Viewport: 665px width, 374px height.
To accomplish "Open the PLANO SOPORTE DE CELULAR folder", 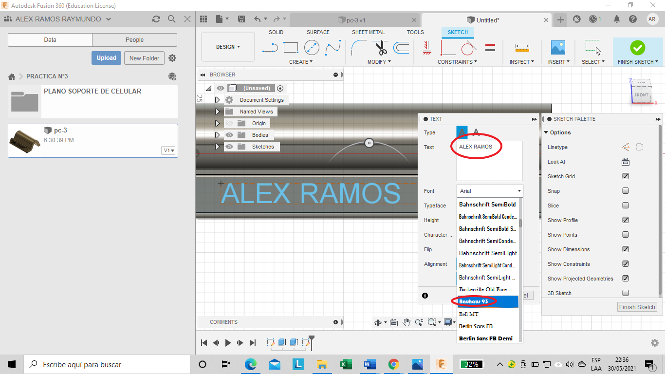I will [92, 102].
